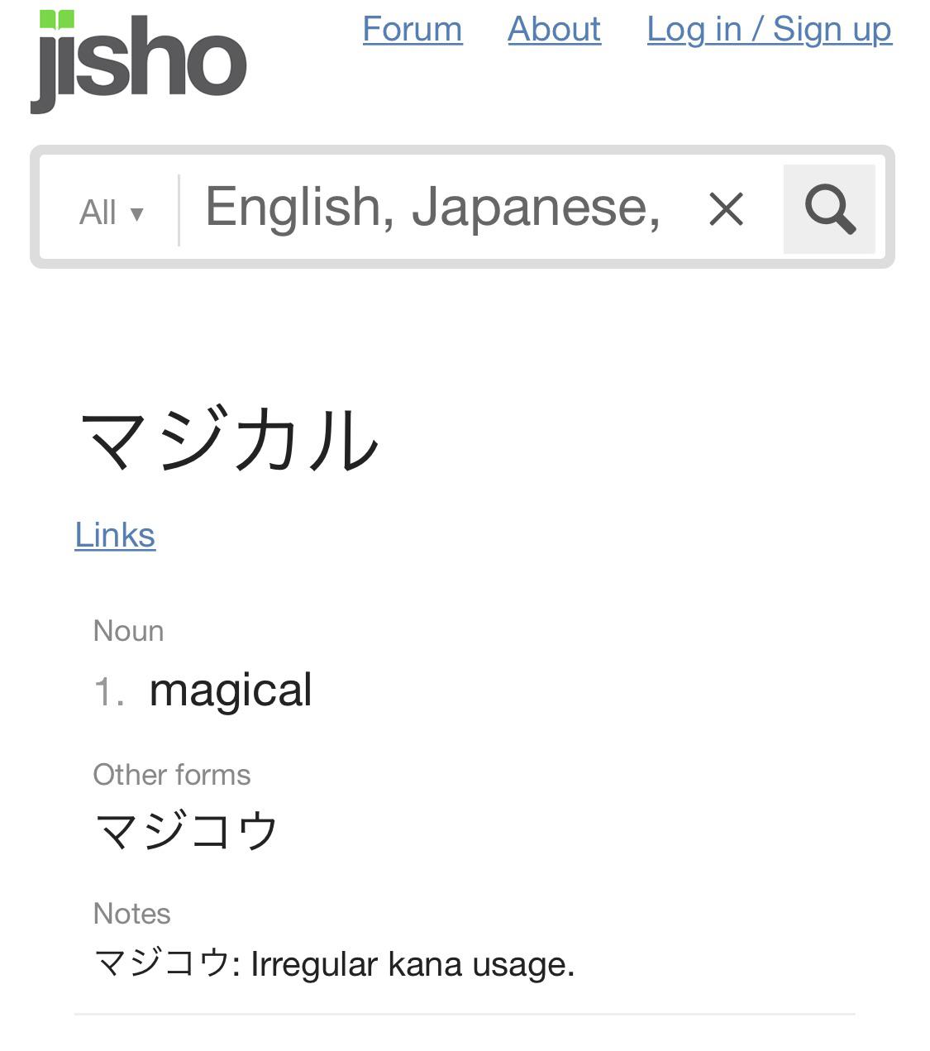930x1051 pixels.
Task: Click the English, Japanese placeholder text
Action: tap(430, 207)
